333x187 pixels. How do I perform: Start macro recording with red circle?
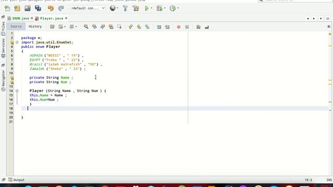[x=178, y=26]
